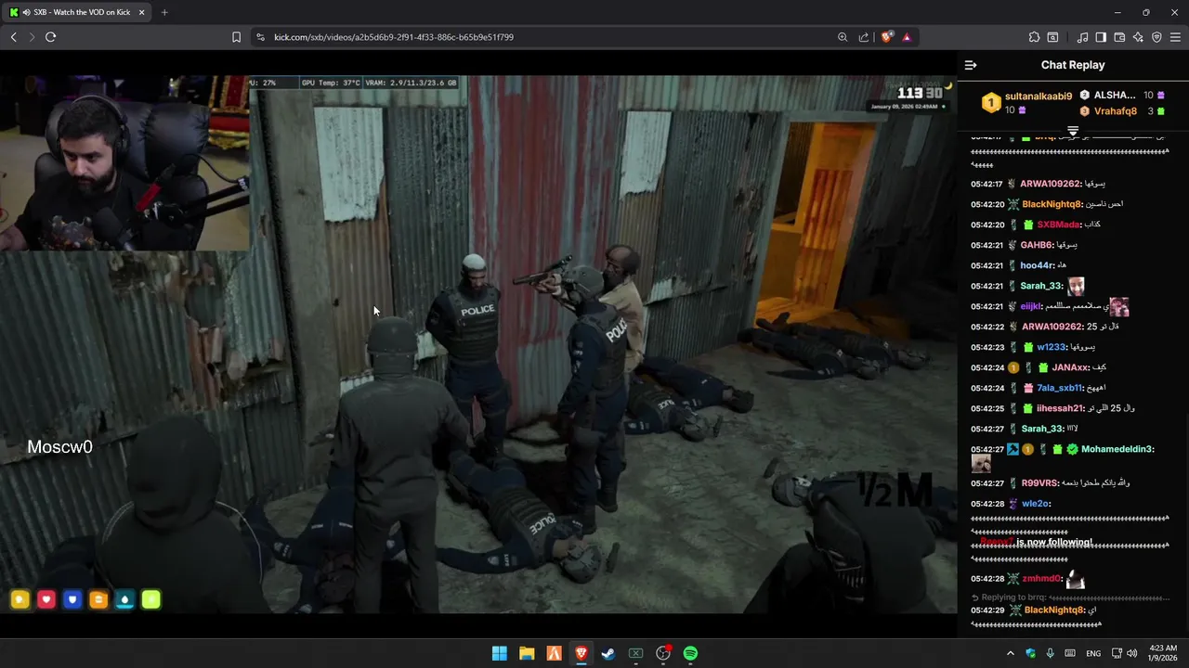Reload the Kick page
The height and width of the screenshot is (668, 1189).
pos(50,37)
